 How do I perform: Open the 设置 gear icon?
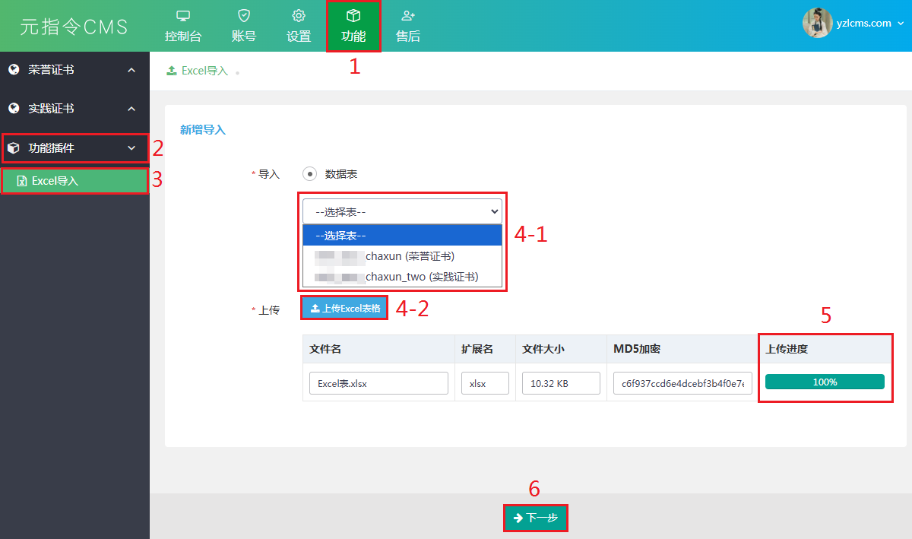(299, 16)
